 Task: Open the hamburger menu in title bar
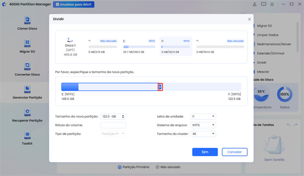point(273,4)
